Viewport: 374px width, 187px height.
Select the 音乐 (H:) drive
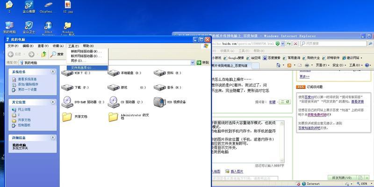(x=167, y=87)
